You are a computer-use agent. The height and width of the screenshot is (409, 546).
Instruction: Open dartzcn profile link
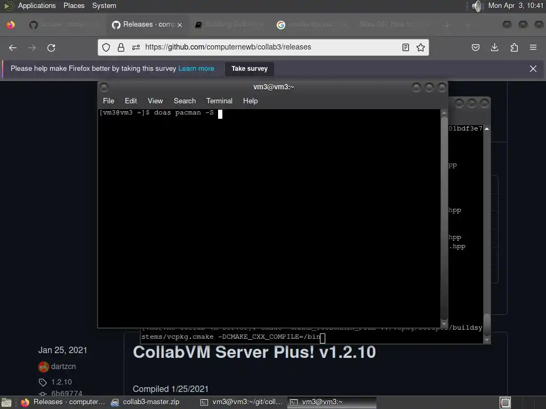[63, 366]
